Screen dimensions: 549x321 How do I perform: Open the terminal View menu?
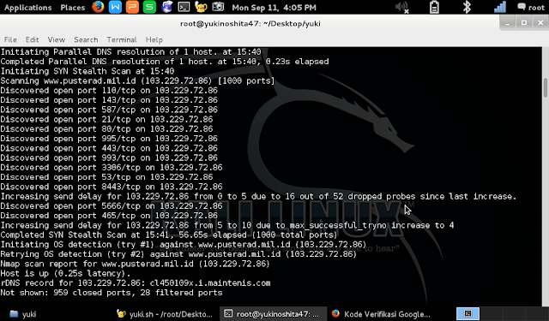click(x=57, y=40)
